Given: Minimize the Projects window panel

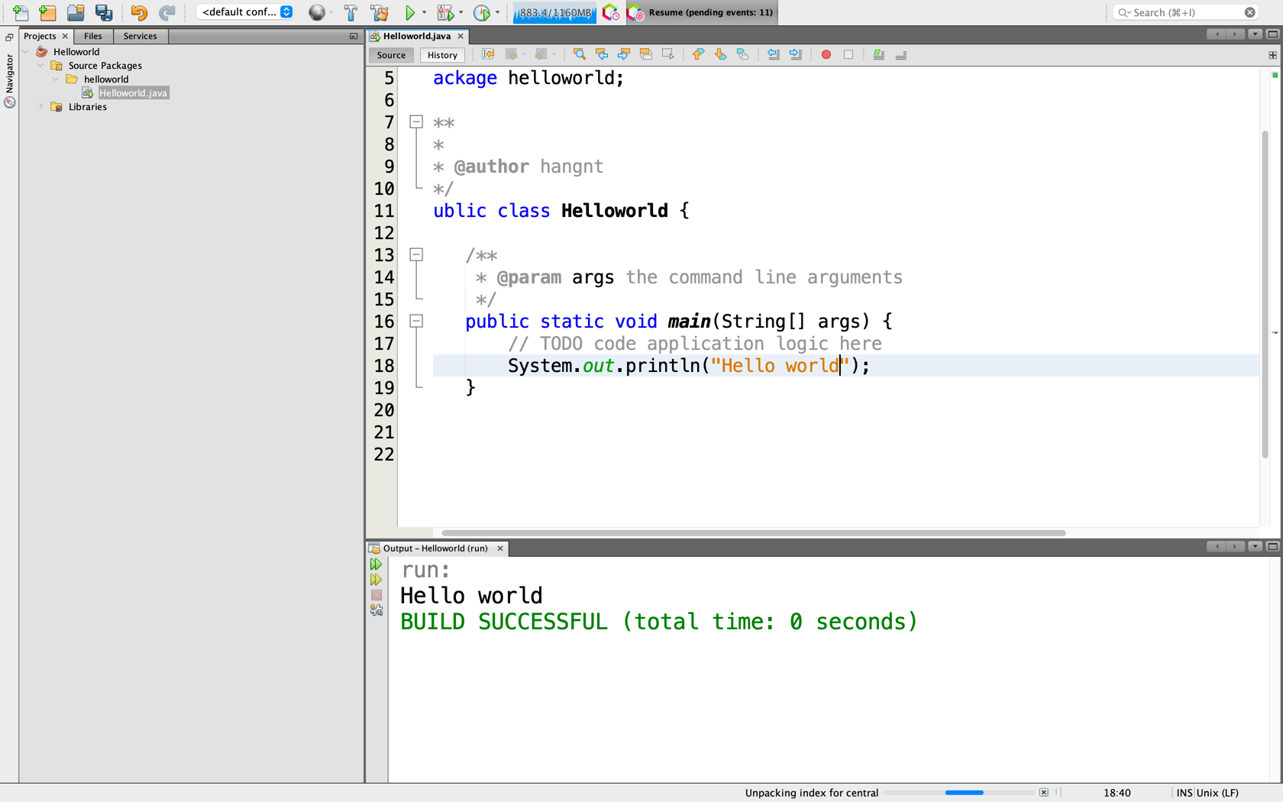Looking at the screenshot, I should (x=354, y=36).
